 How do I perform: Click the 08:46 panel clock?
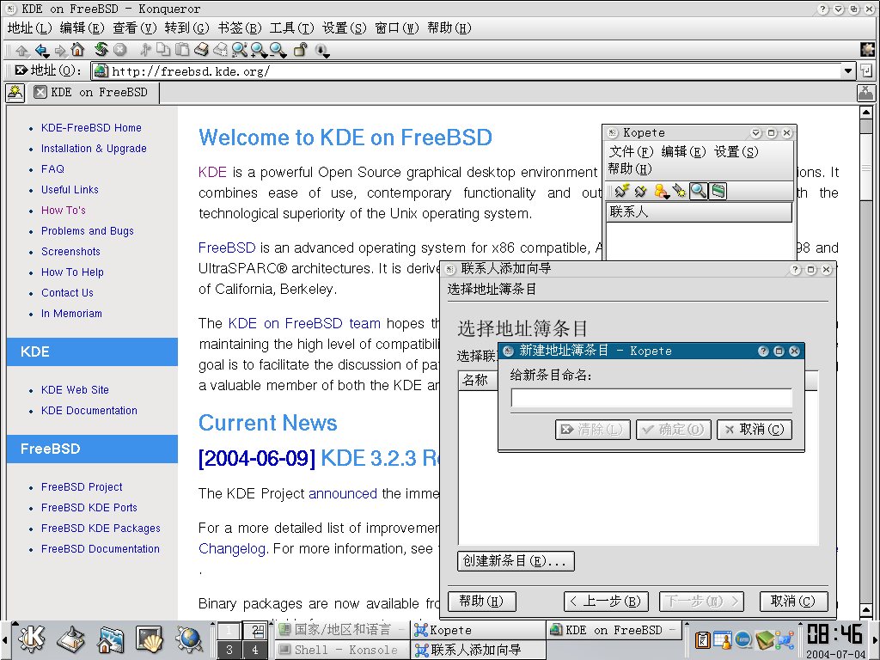(x=835, y=635)
